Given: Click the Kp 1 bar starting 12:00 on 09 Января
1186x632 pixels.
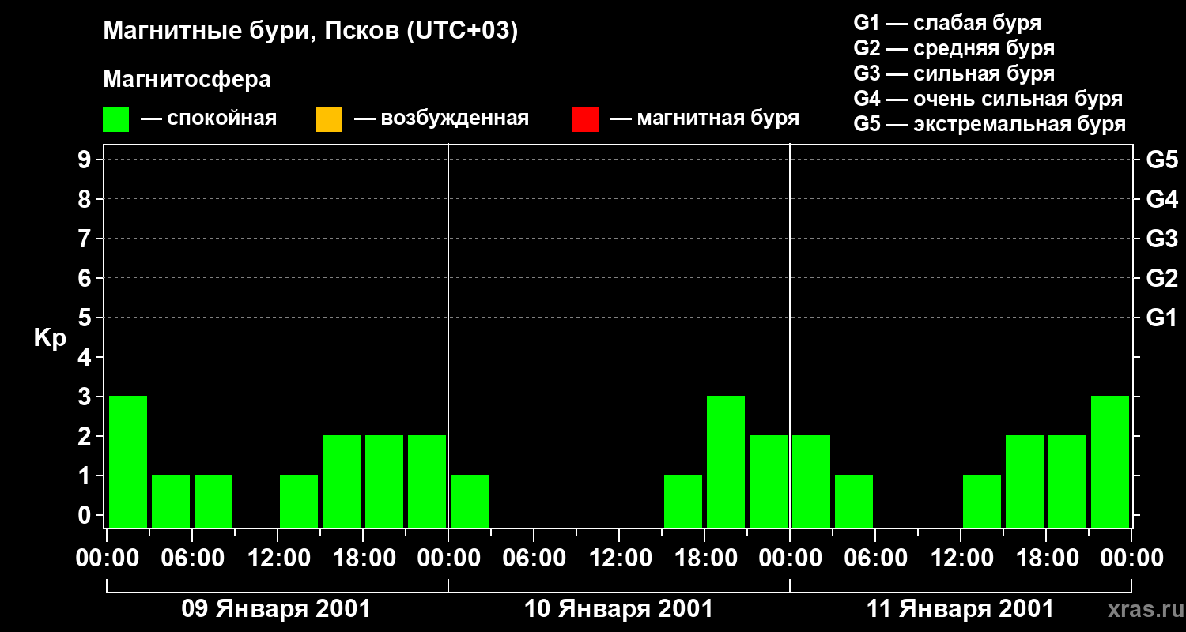Looking at the screenshot, I should click(x=299, y=501).
